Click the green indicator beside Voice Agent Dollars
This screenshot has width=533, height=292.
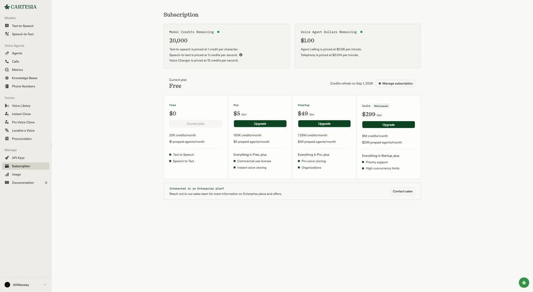pos(361,32)
